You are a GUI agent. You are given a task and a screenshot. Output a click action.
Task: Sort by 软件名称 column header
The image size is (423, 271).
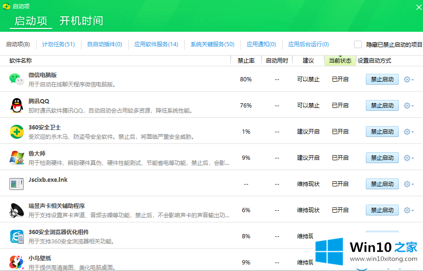tap(21, 61)
